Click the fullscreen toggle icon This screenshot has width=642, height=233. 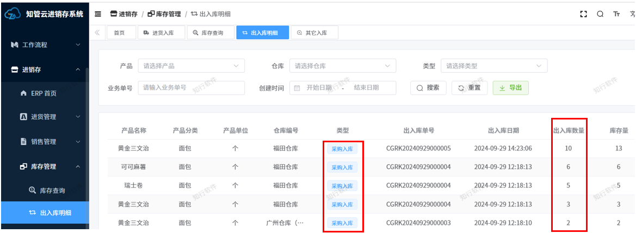(584, 14)
